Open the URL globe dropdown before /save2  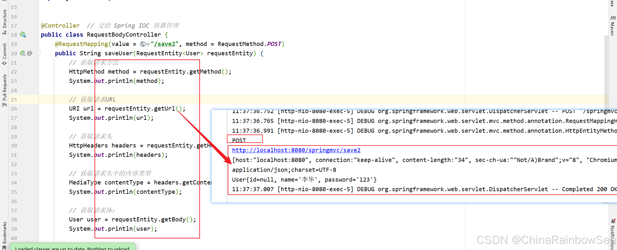click(x=145, y=44)
